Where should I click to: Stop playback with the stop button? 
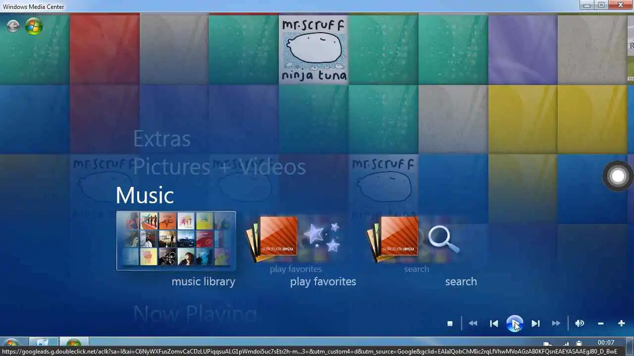click(x=450, y=323)
